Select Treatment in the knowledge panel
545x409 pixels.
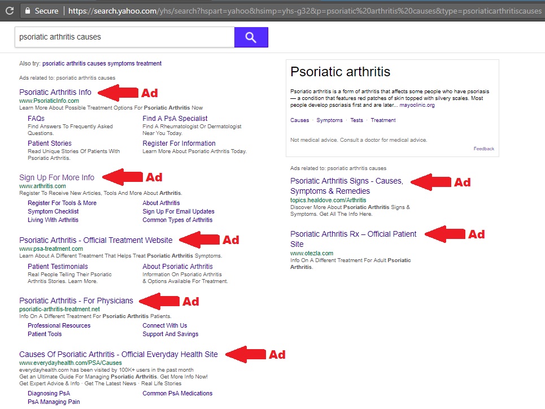click(383, 120)
